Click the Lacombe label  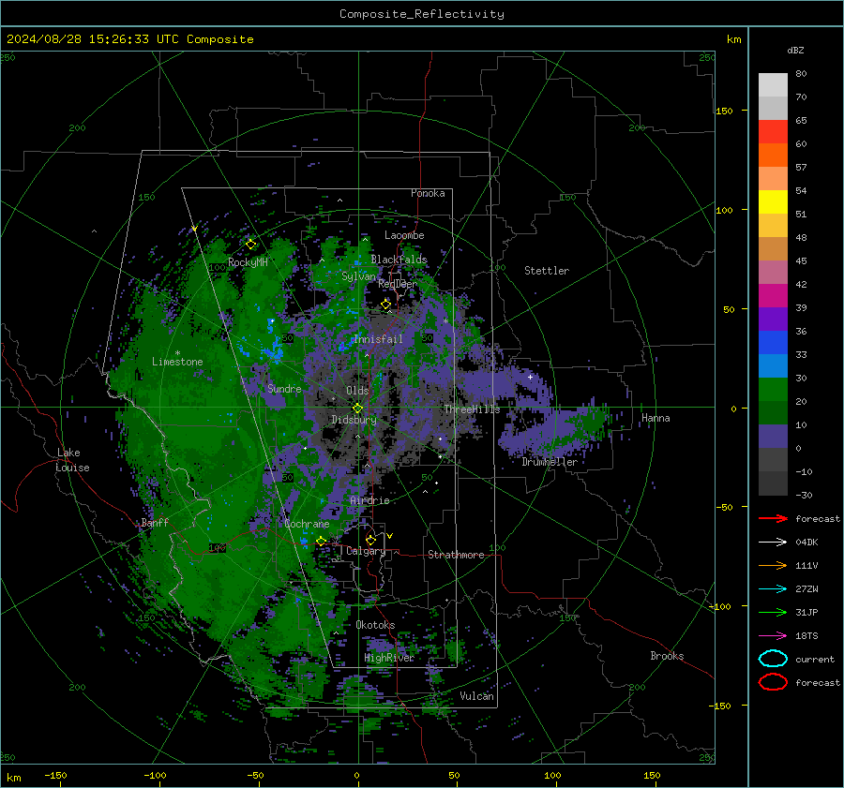[404, 235]
